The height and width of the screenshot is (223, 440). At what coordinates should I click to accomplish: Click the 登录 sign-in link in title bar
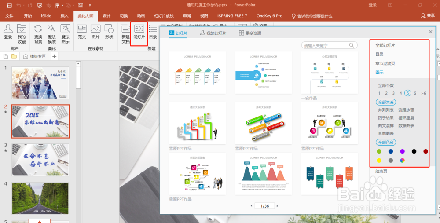[x=373, y=5]
